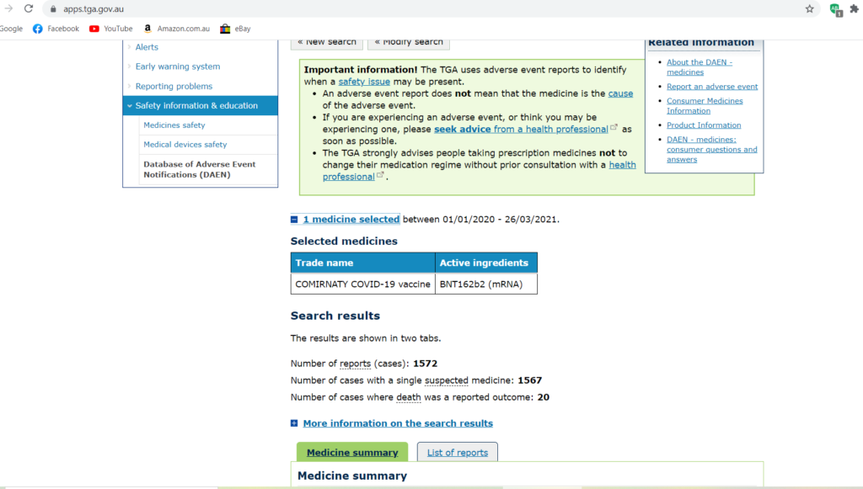Click the death outcome count '20'
This screenshot has width=863, height=489.
pyautogui.click(x=544, y=397)
